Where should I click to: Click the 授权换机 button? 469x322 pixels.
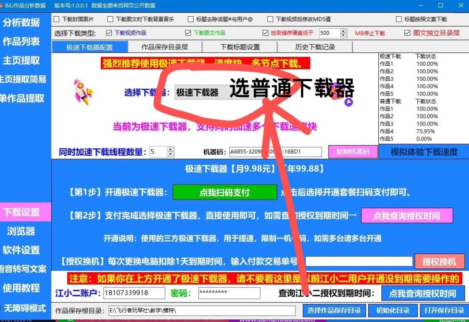pos(439,262)
